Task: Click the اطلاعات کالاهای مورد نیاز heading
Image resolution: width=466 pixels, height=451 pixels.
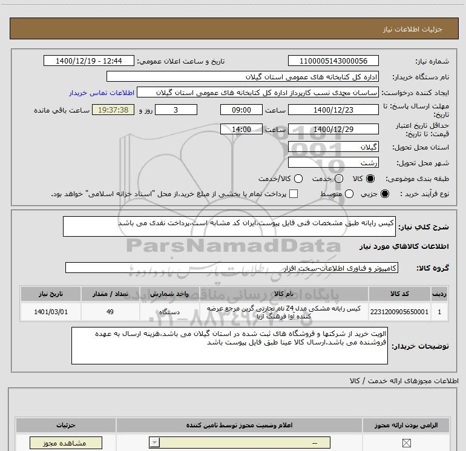Action: pos(404,246)
